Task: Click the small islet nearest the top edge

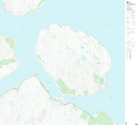Action: tap(98, 18)
